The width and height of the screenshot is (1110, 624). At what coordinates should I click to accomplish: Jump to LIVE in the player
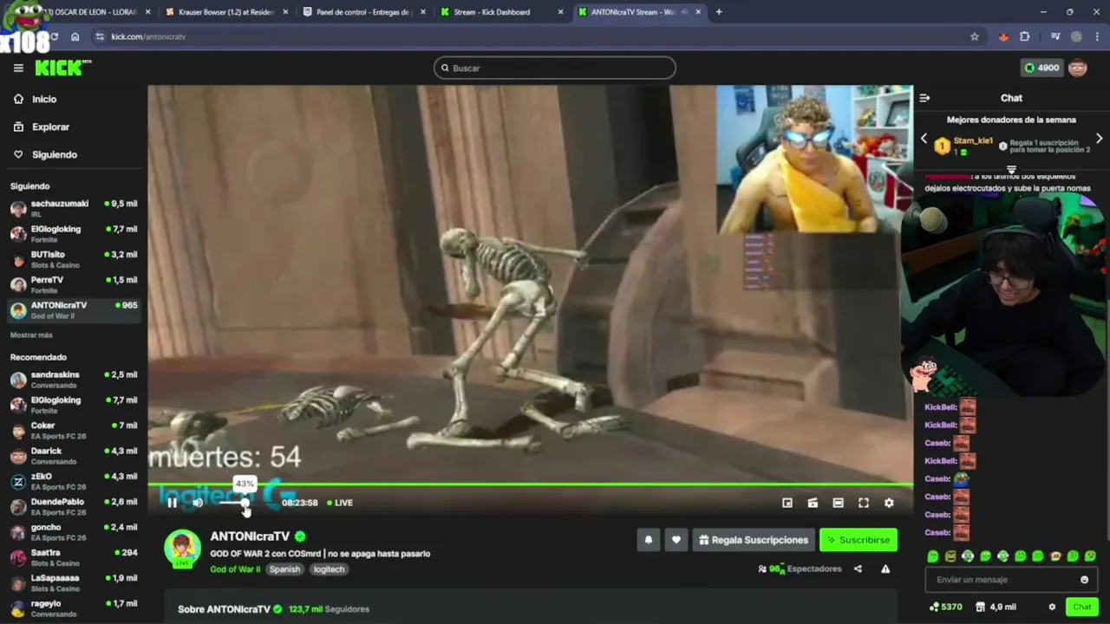(x=340, y=503)
